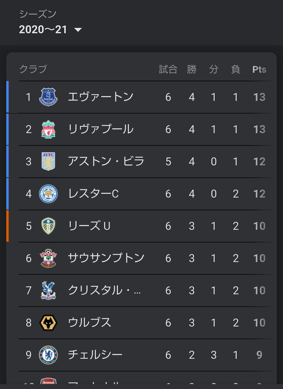Image resolution: width=283 pixels, height=389 pixels.
Task: Click the Crystal Palace eagle crest
Action: coord(48,290)
